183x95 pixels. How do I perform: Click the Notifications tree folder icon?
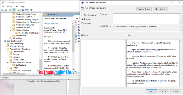(x=14, y=65)
